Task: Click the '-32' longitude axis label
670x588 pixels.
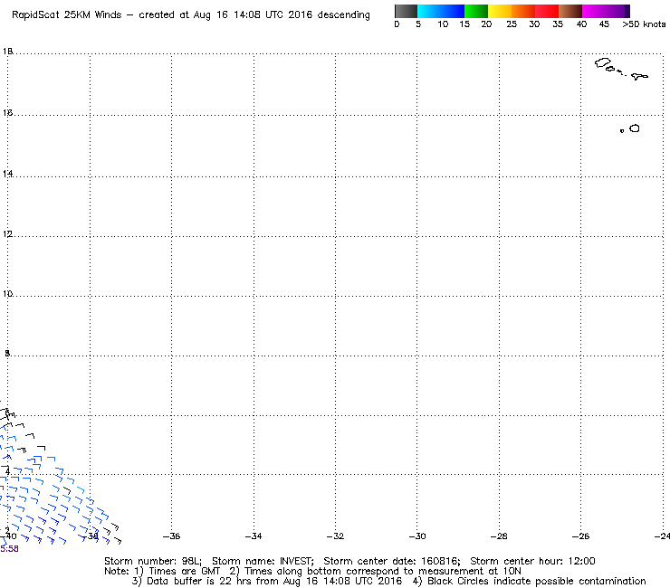Action: click(335, 536)
